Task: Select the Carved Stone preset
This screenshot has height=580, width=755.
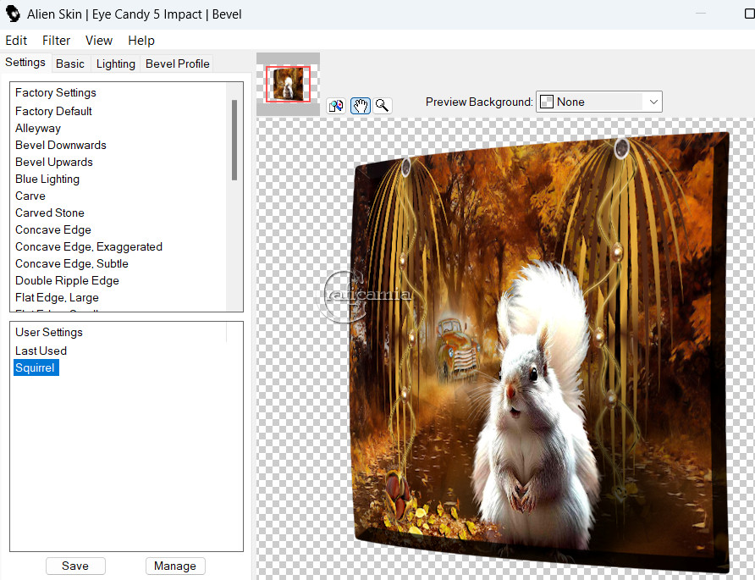Action: point(50,213)
